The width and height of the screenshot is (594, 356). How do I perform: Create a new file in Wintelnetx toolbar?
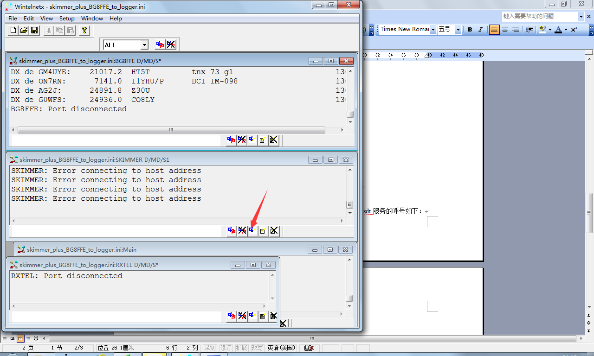(13, 31)
